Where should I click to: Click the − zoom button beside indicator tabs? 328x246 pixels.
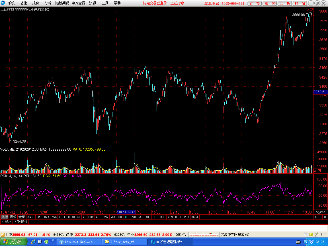[320, 217]
